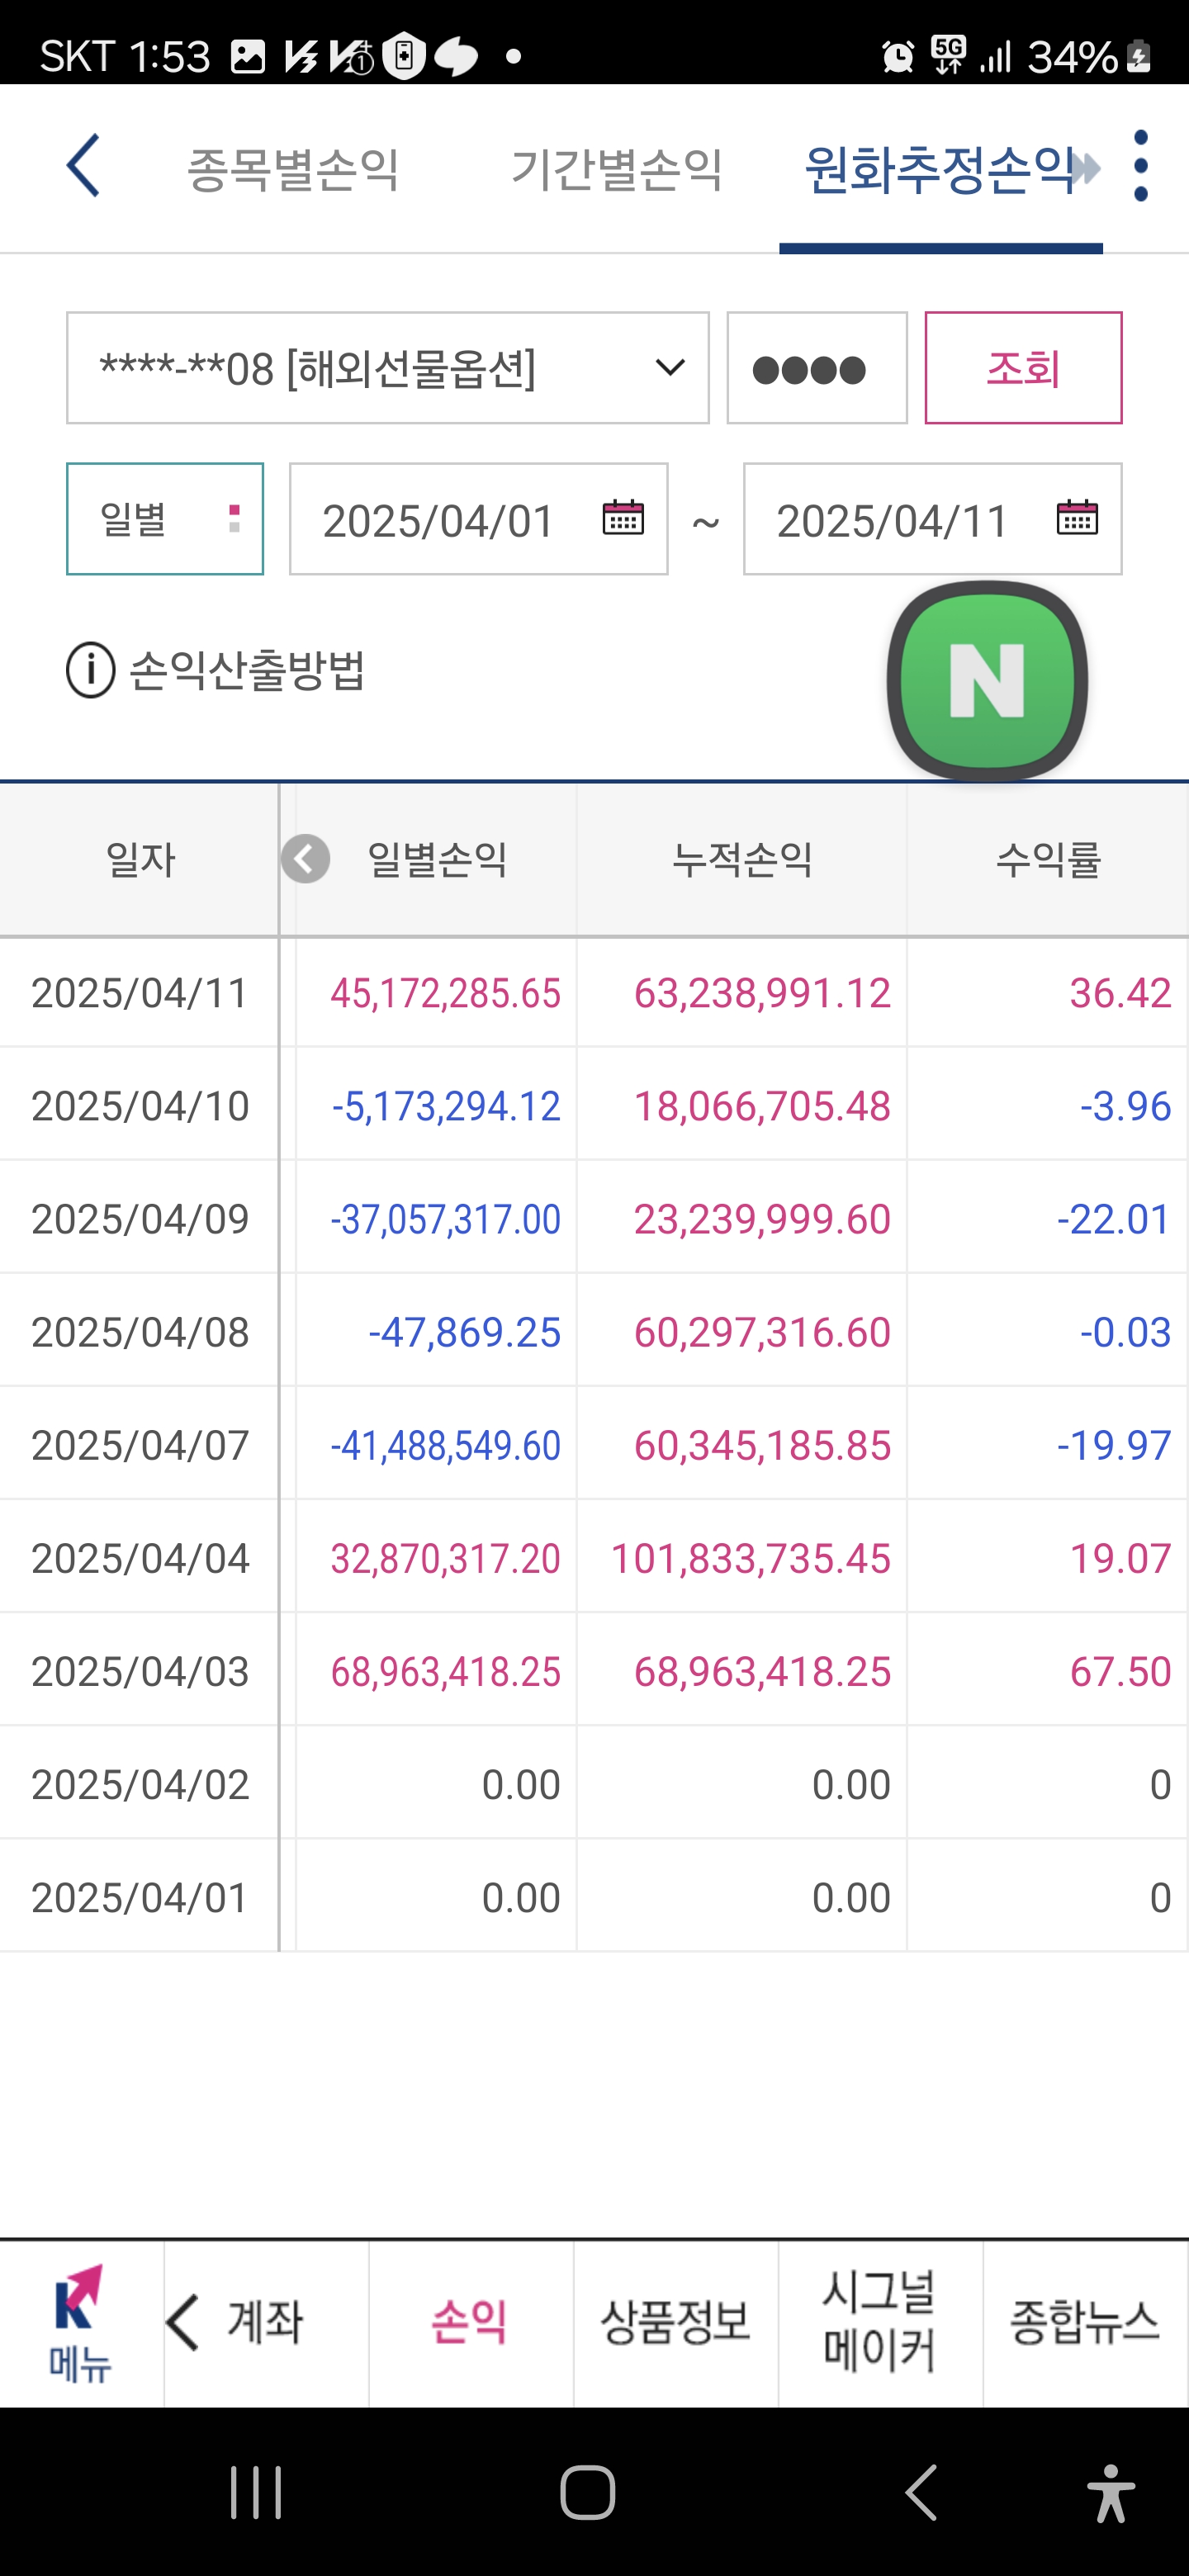Tap the start date field 2025/04/01
This screenshot has height=2576, width=1189.
[479, 519]
